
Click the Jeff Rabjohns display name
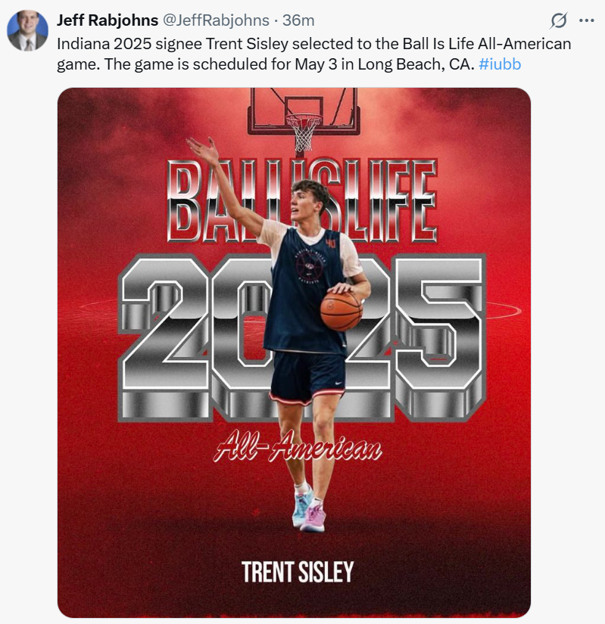[x=107, y=20]
